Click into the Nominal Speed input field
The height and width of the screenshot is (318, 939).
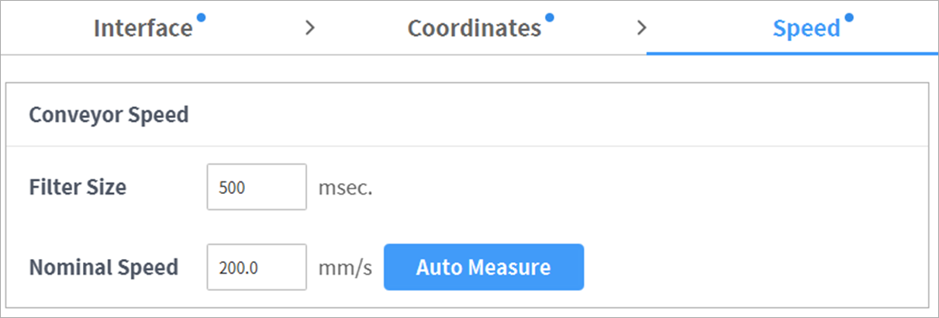pos(257,268)
